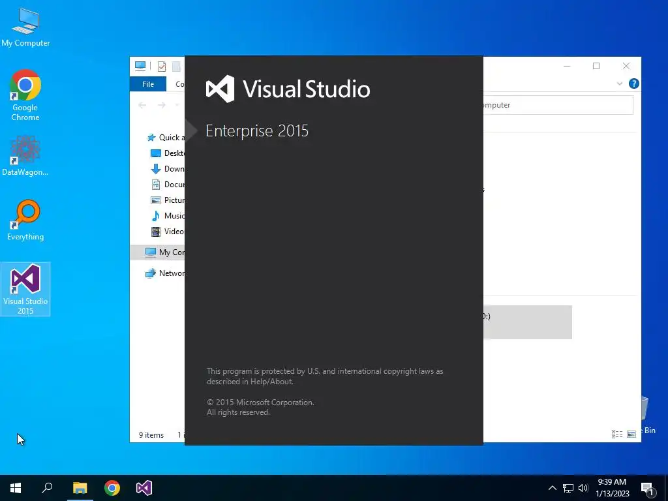Open Documents folder in navigation pane
Image resolution: width=668 pixels, height=501 pixels.
pos(168,185)
